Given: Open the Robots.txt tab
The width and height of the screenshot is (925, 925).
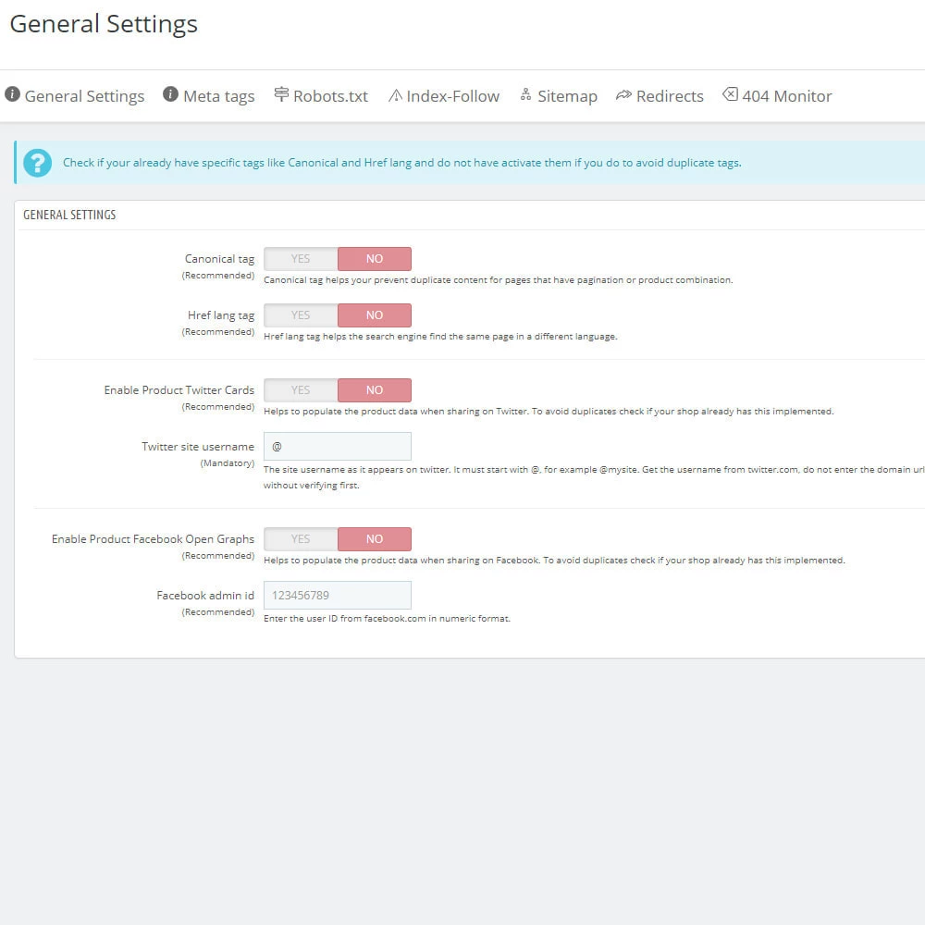Looking at the screenshot, I should coord(330,96).
